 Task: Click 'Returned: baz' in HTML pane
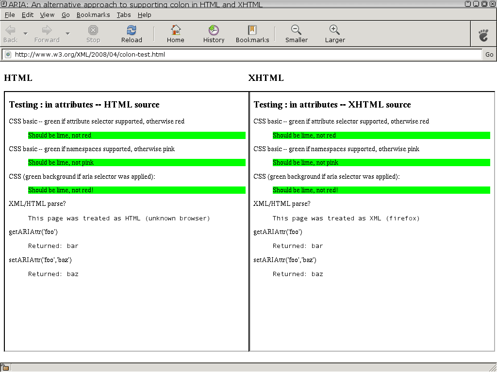[53, 274]
